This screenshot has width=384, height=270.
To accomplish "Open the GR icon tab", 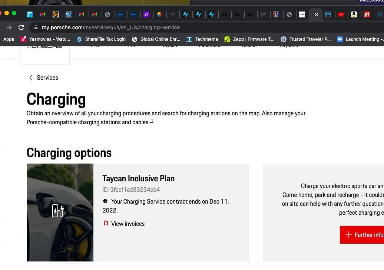I will click(x=263, y=14).
